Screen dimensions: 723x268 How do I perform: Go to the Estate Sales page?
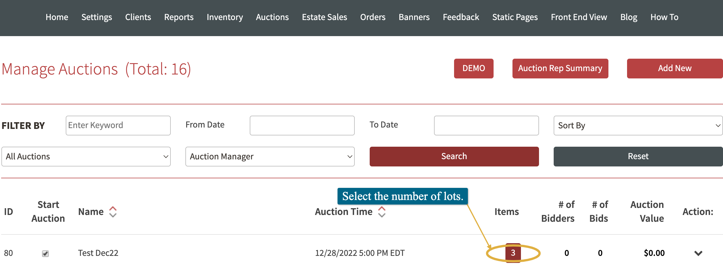324,17
